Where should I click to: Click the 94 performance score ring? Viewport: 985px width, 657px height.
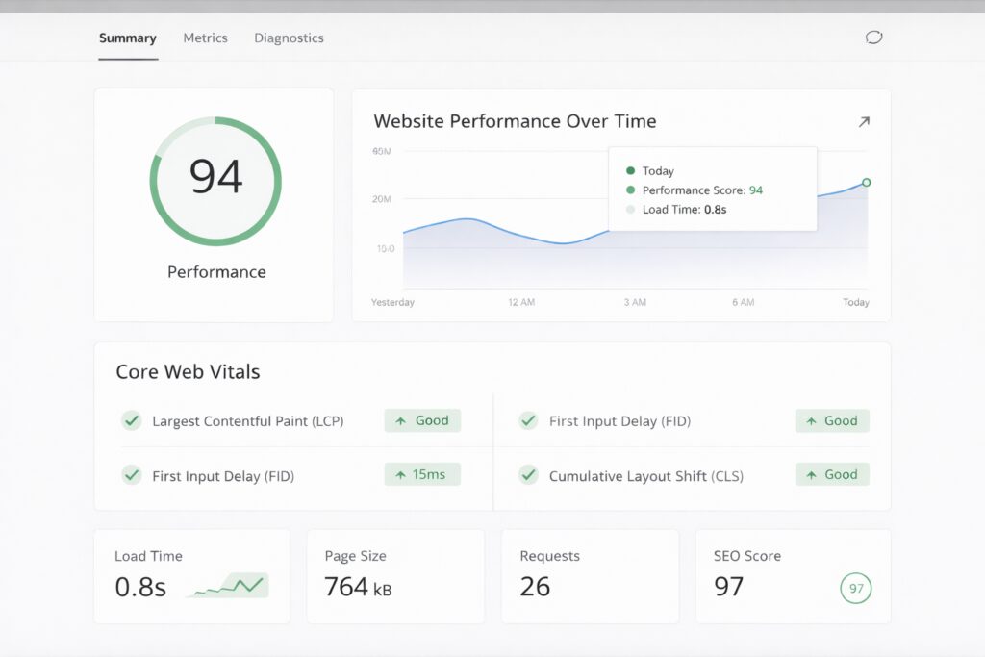tap(215, 180)
